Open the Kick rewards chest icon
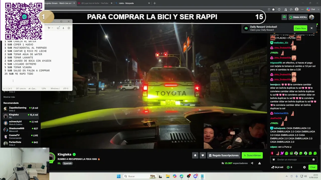 284,17
